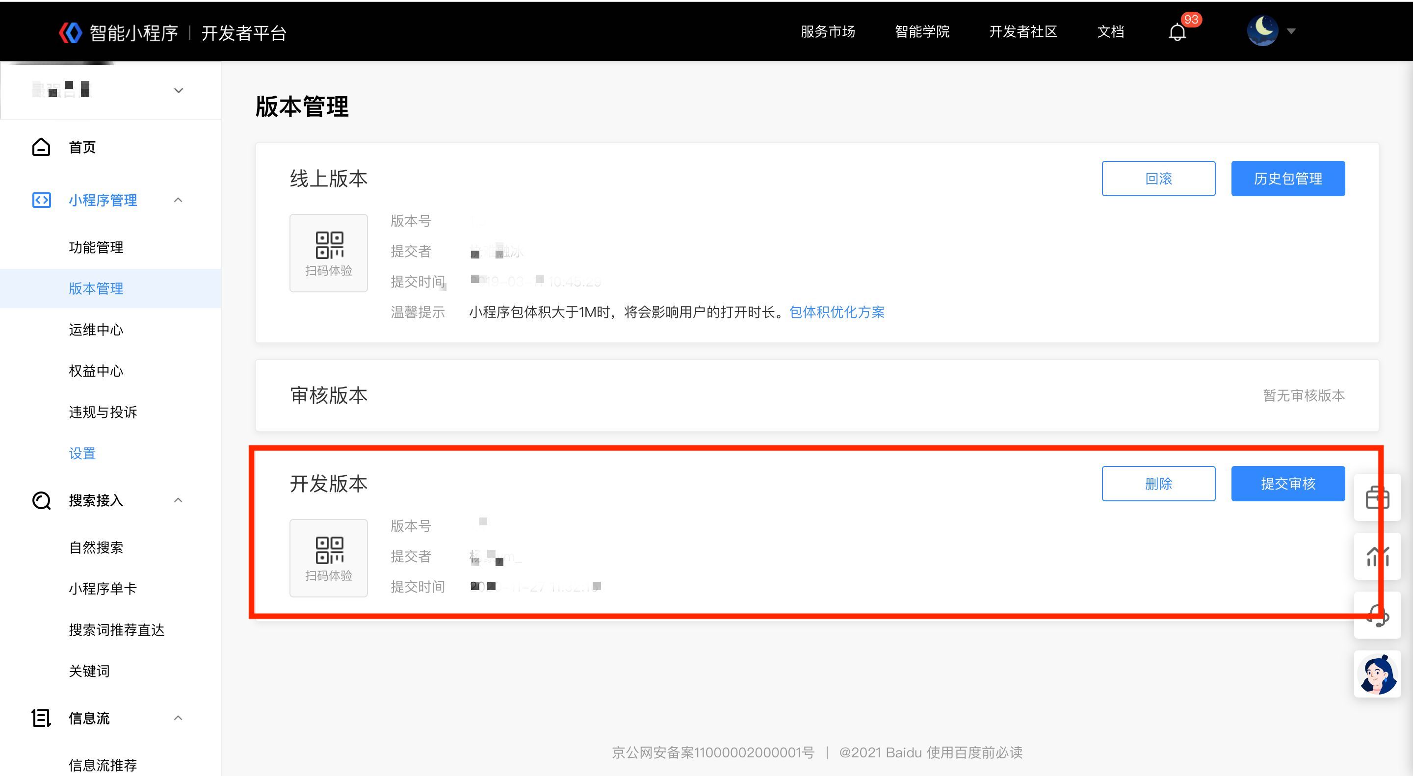This screenshot has width=1413, height=776.
Task: Collapse the 信息流 section chevron
Action: [x=178, y=718]
